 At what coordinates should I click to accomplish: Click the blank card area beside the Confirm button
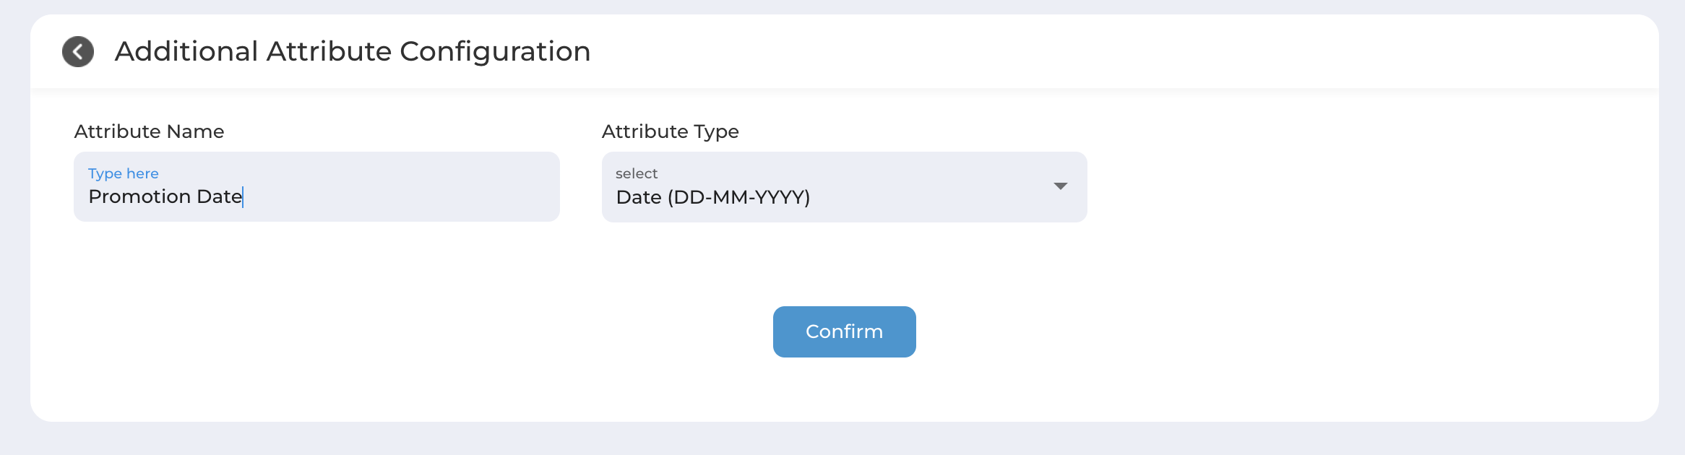(1228, 331)
